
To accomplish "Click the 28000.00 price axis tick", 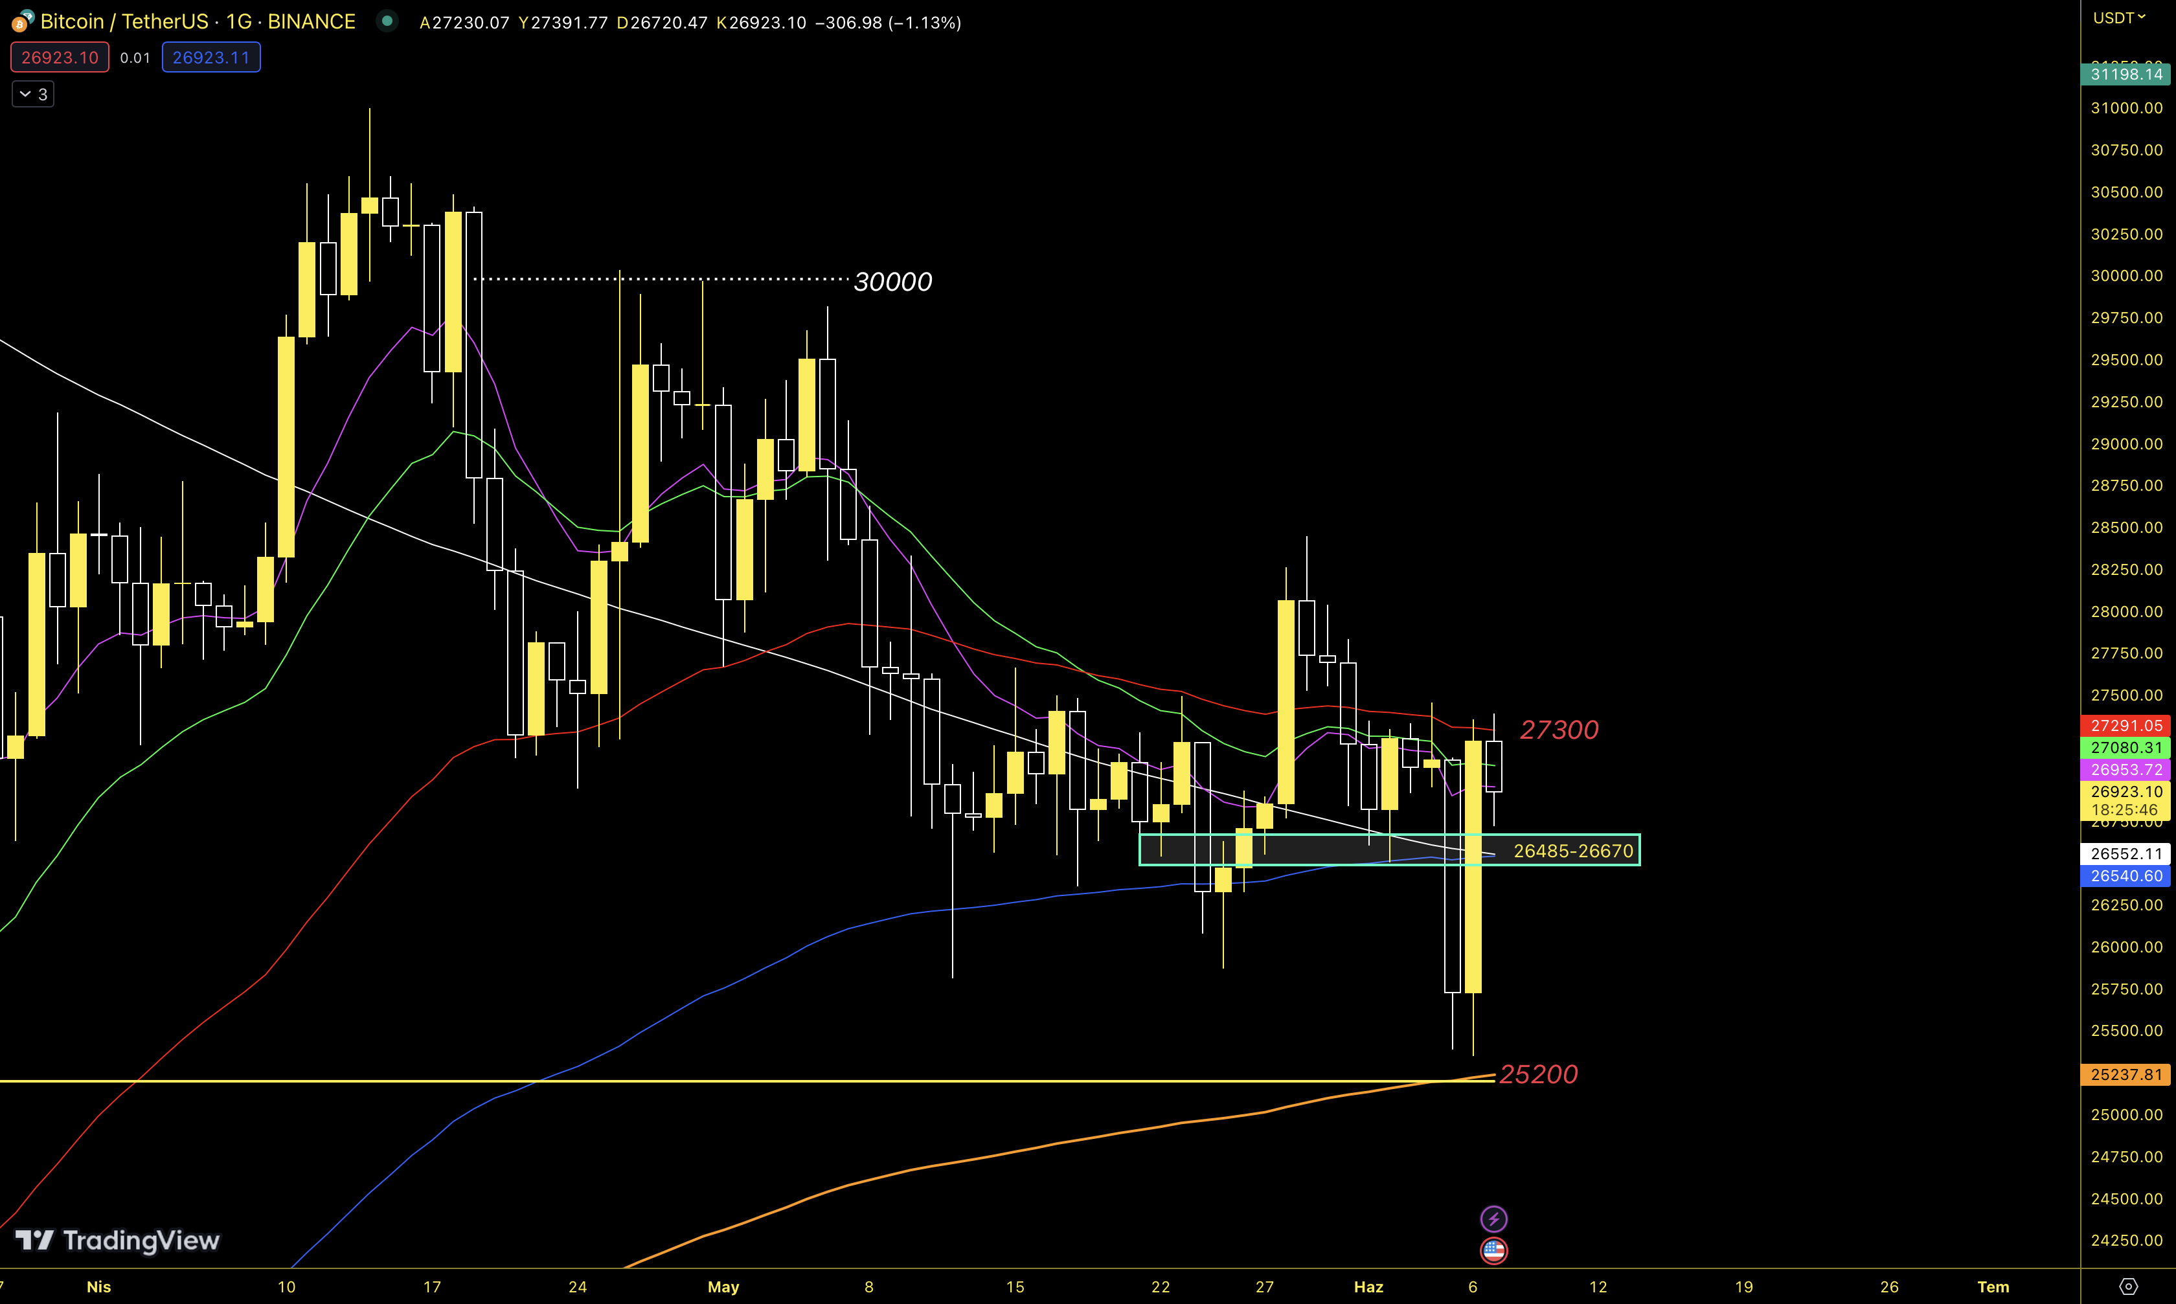I will coord(2126,612).
